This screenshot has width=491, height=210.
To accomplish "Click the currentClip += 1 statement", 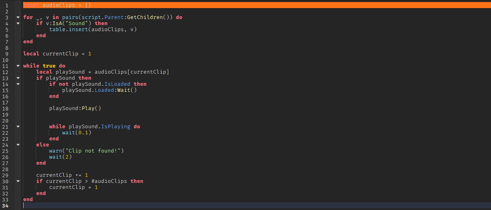I will (62, 175).
